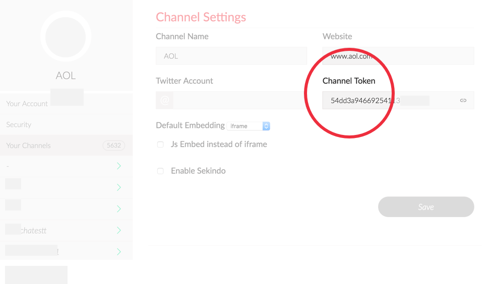Click the green arrow on the chatestt row

[119, 230]
